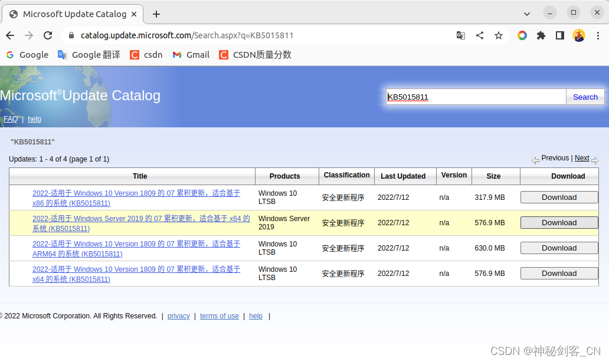609x362 pixels.
Task: Click the browser forward arrow
Action: click(29, 35)
